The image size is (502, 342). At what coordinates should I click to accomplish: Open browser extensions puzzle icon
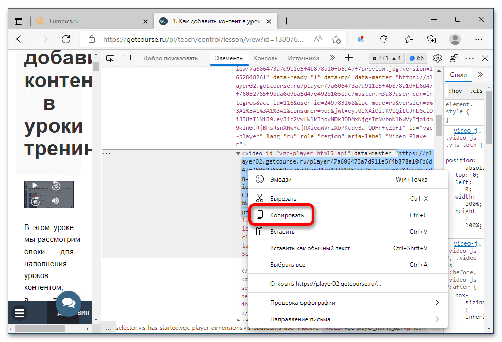coord(383,39)
